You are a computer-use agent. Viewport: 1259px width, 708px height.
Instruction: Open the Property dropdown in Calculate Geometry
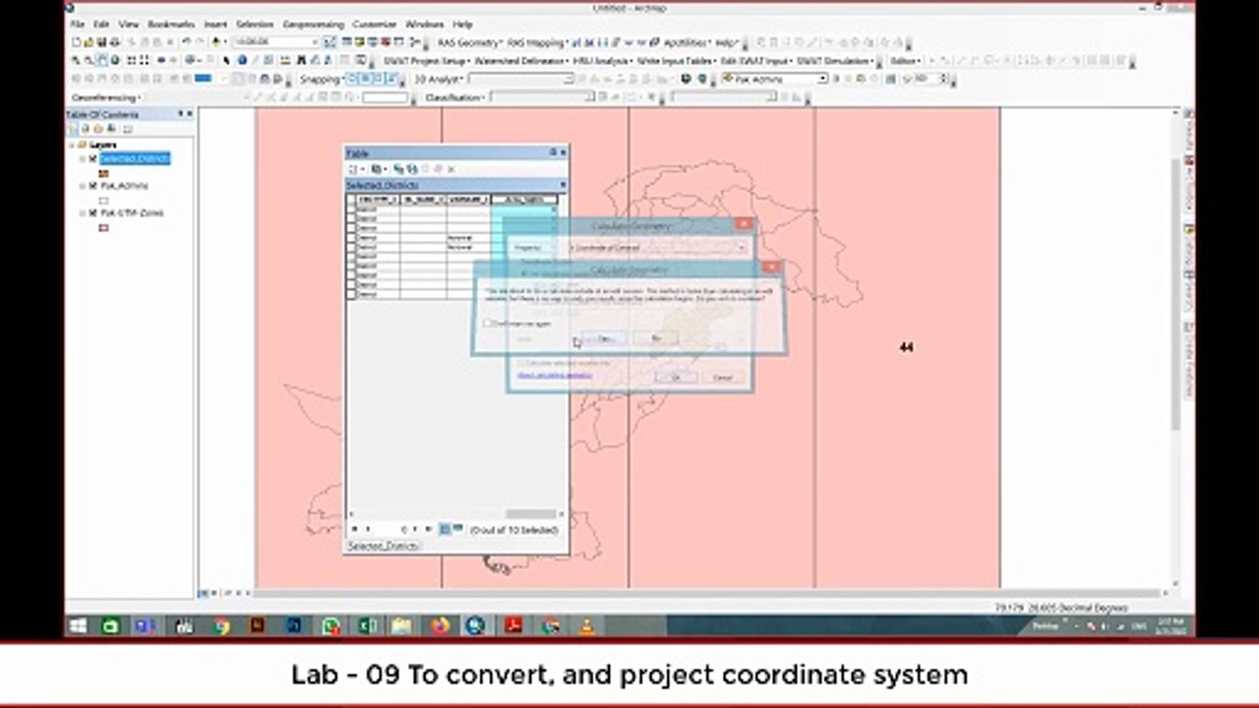742,248
